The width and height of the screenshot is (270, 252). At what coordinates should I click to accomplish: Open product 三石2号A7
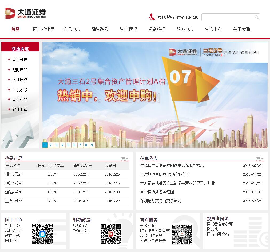point(14,201)
